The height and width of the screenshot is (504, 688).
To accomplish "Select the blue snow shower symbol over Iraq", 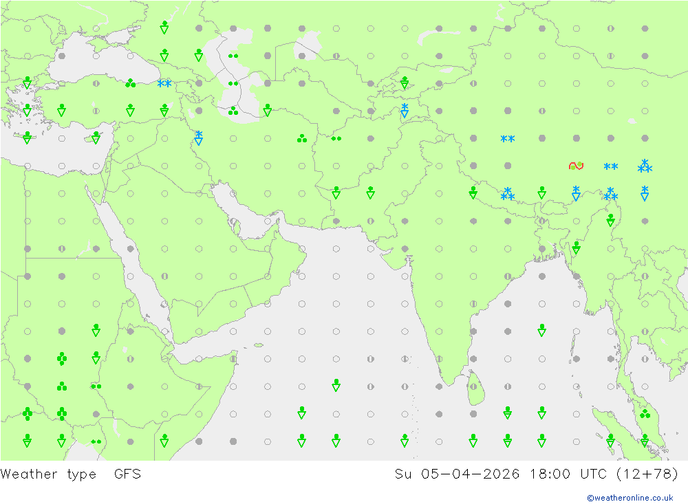I will (x=198, y=138).
